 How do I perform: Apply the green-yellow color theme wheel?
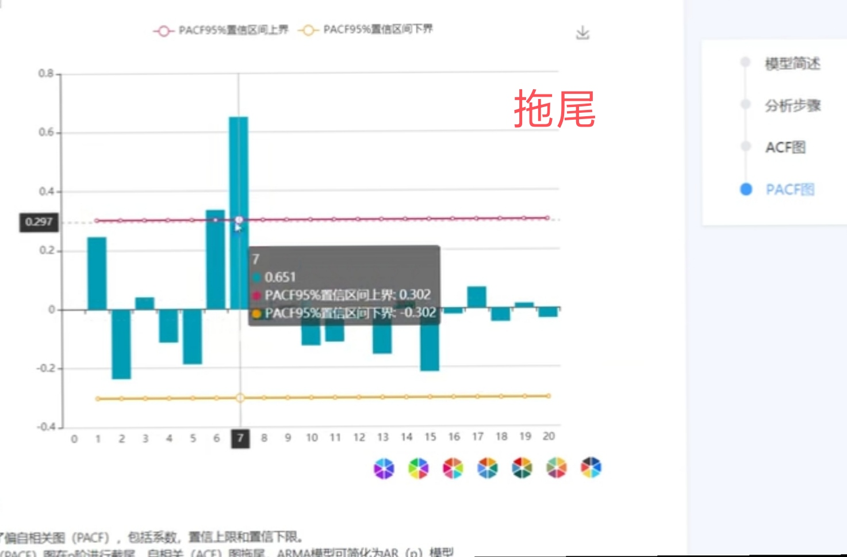pyautogui.click(x=419, y=468)
